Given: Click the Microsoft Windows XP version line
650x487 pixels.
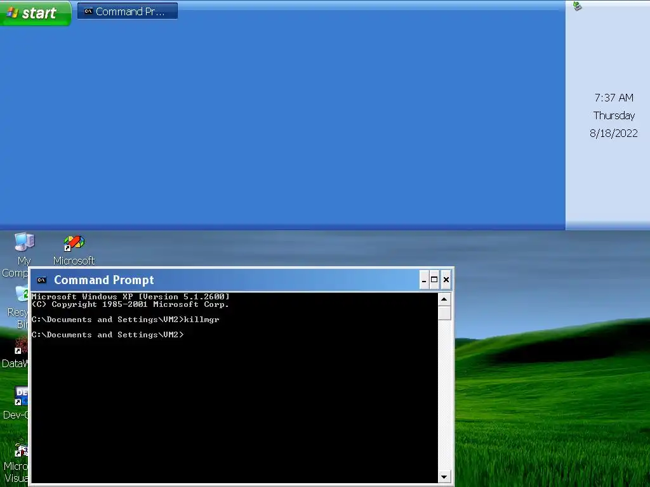Looking at the screenshot, I should pos(130,297).
